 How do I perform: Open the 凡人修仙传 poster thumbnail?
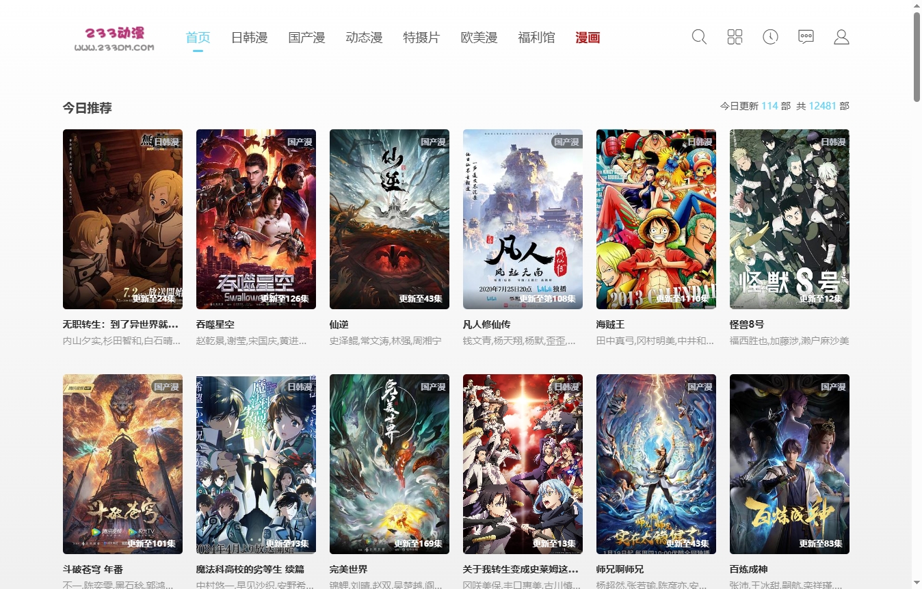tap(523, 219)
